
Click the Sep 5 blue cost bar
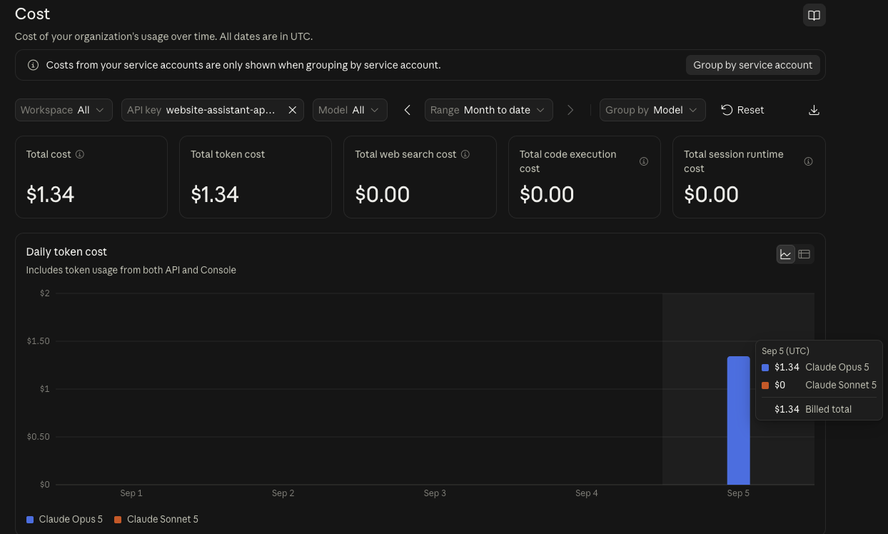point(738,420)
